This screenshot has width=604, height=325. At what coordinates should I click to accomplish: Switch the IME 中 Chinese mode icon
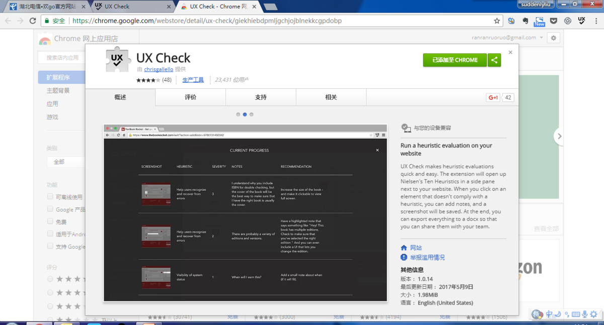pyautogui.click(x=550, y=314)
